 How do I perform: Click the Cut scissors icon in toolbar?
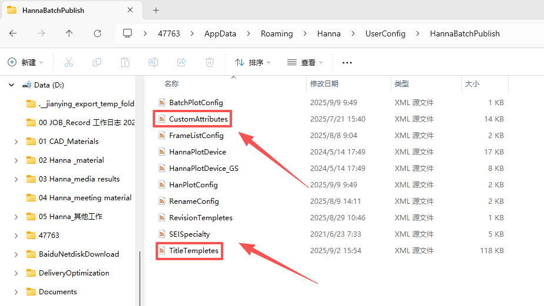tap(69, 62)
